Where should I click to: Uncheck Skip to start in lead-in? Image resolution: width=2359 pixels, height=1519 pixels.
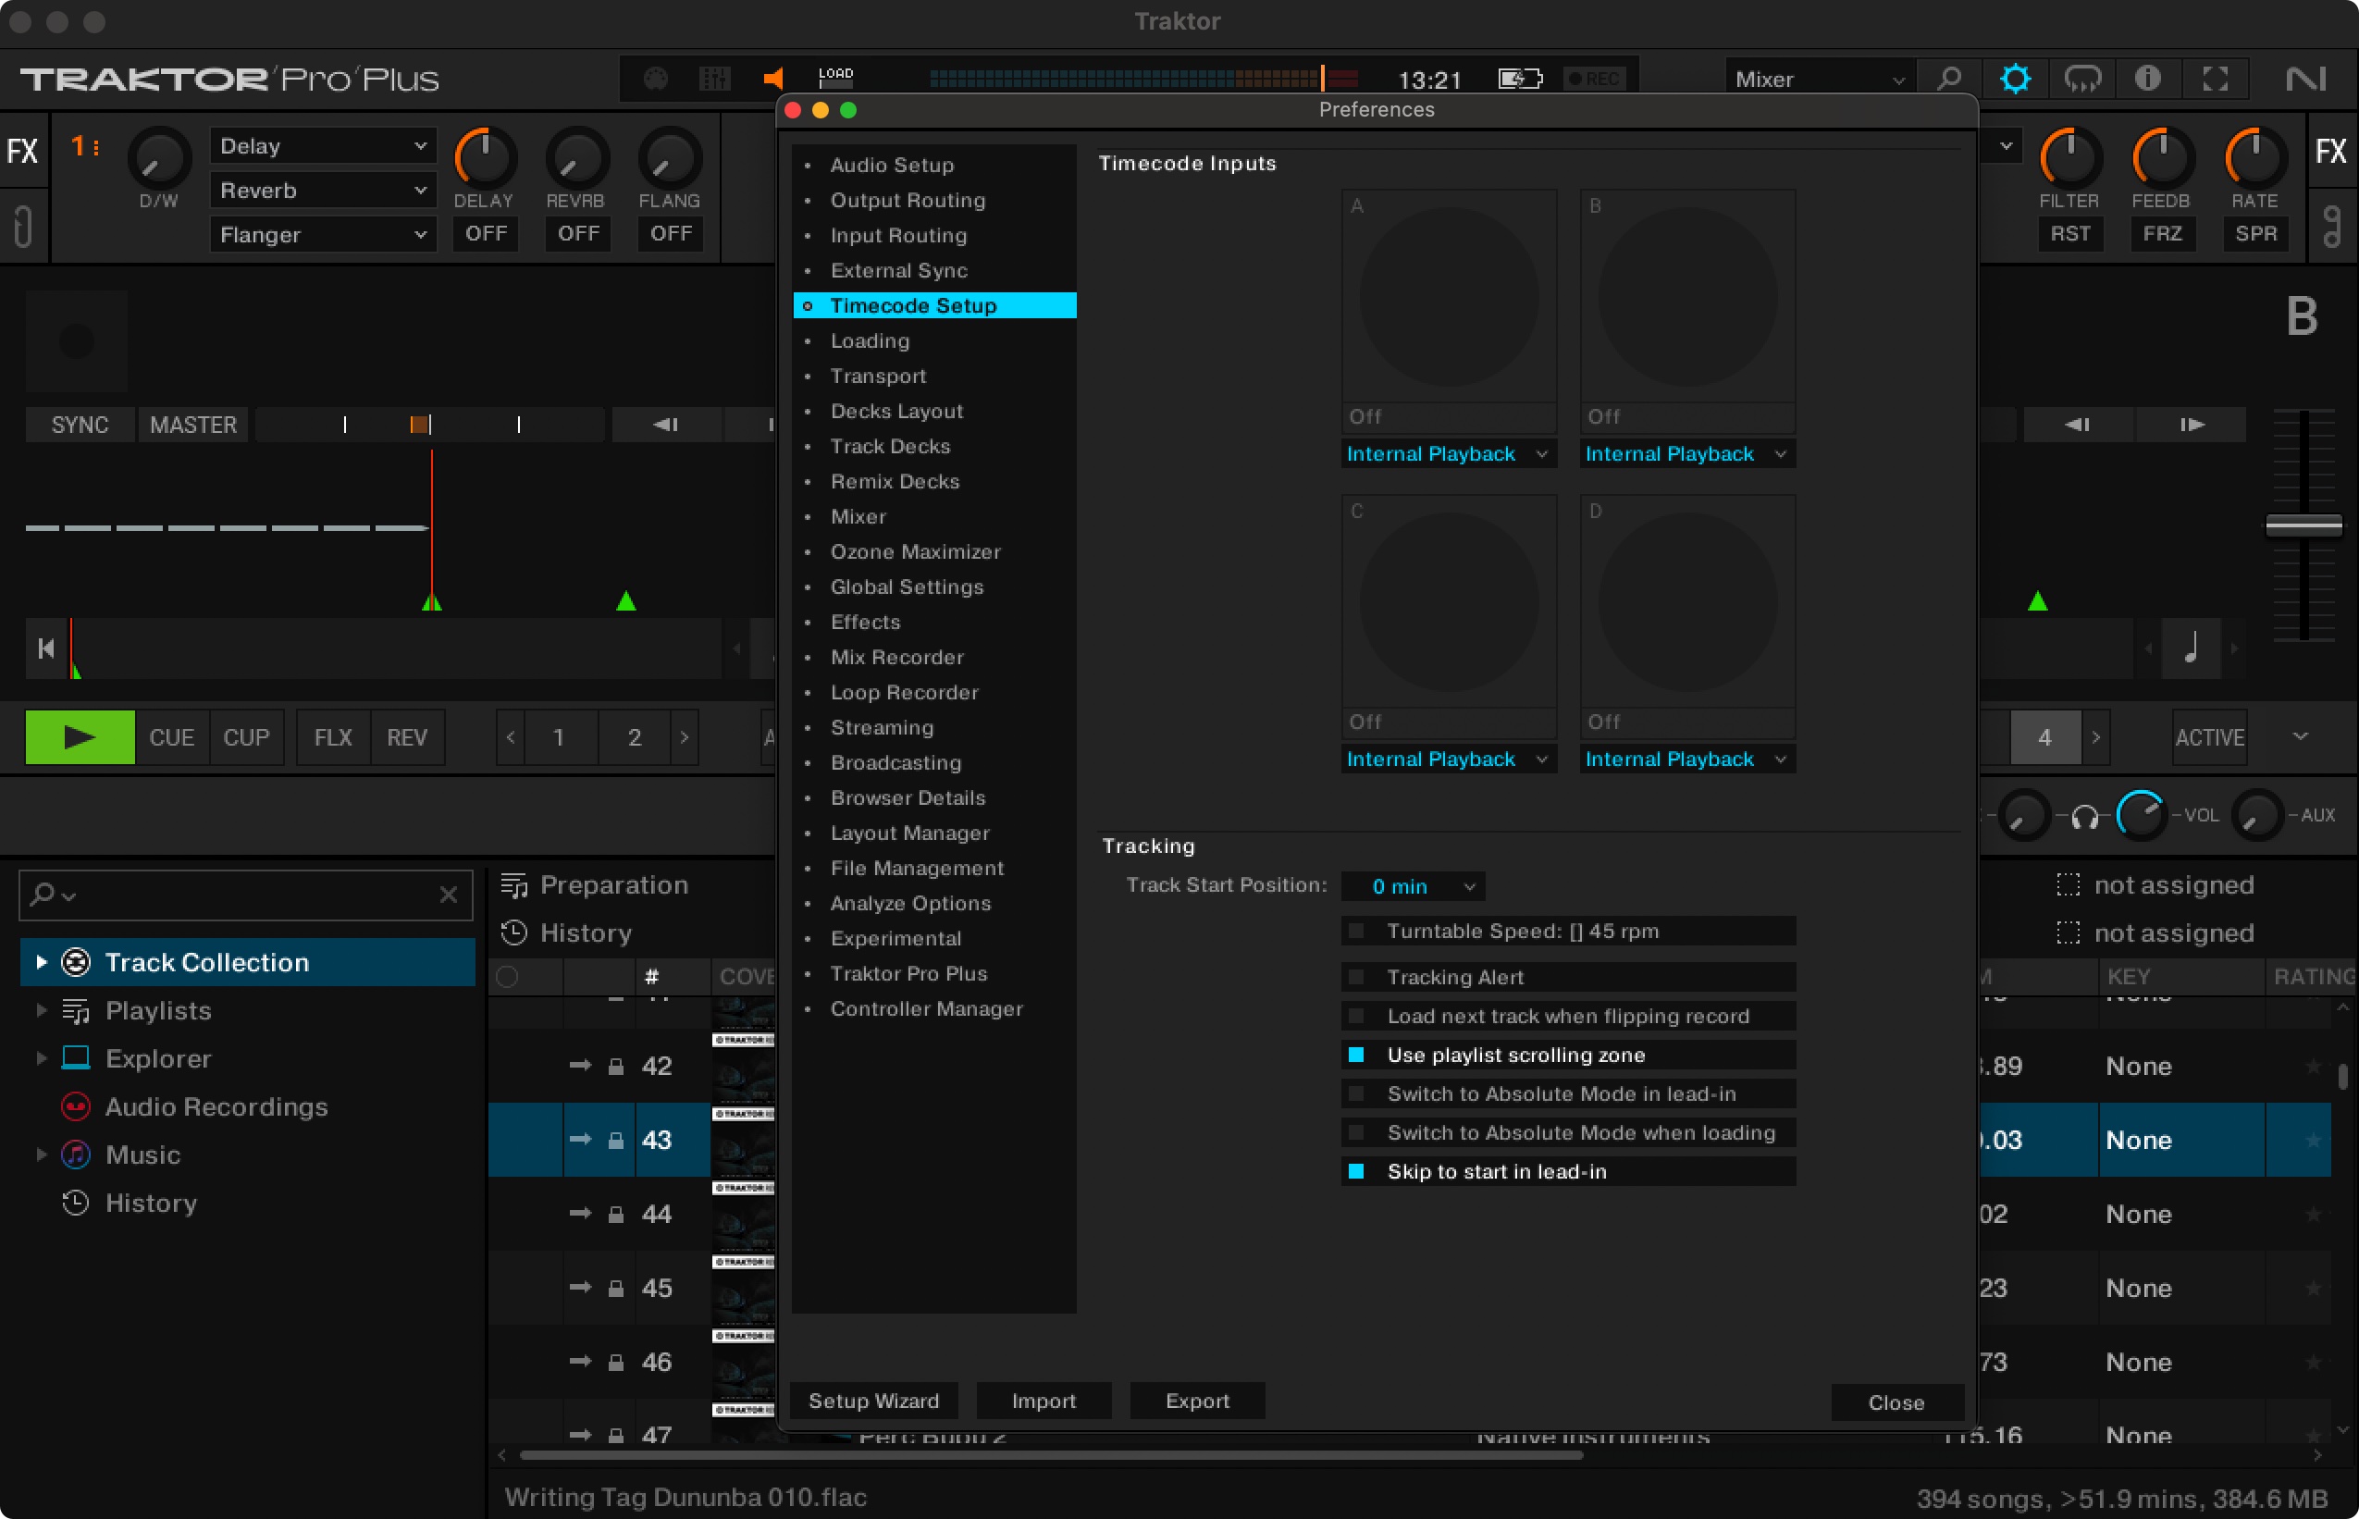point(1357,1172)
